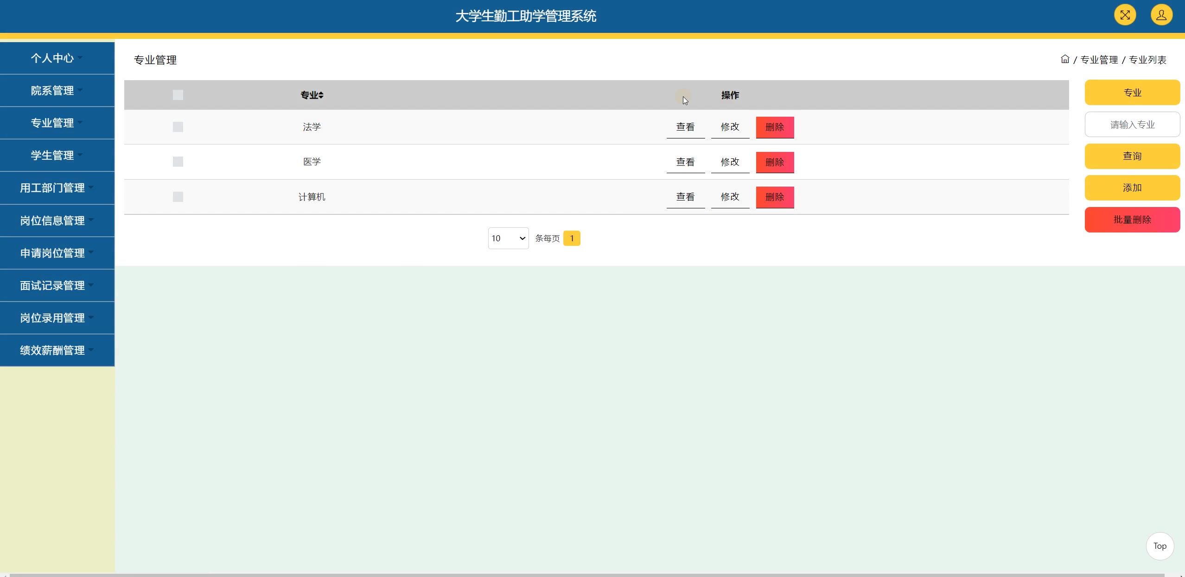Open the user profile icon in header
The width and height of the screenshot is (1185, 577).
[x=1161, y=15]
